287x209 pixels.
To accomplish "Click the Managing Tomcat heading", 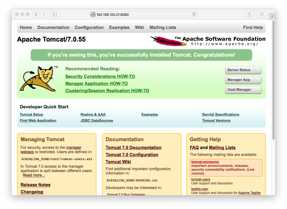I will (43, 139).
